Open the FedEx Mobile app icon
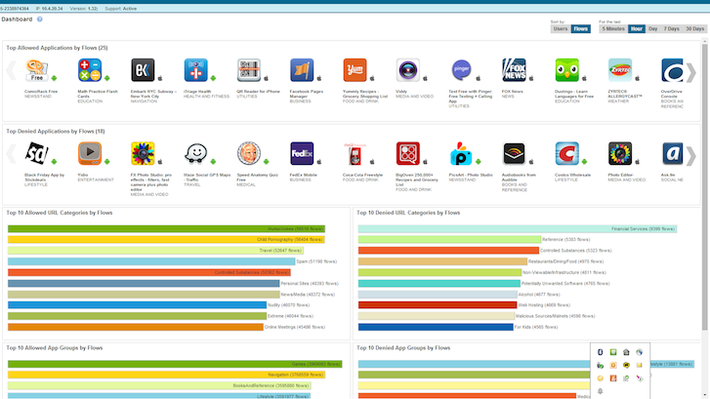Screen dimensions: 710x399 tap(302, 154)
